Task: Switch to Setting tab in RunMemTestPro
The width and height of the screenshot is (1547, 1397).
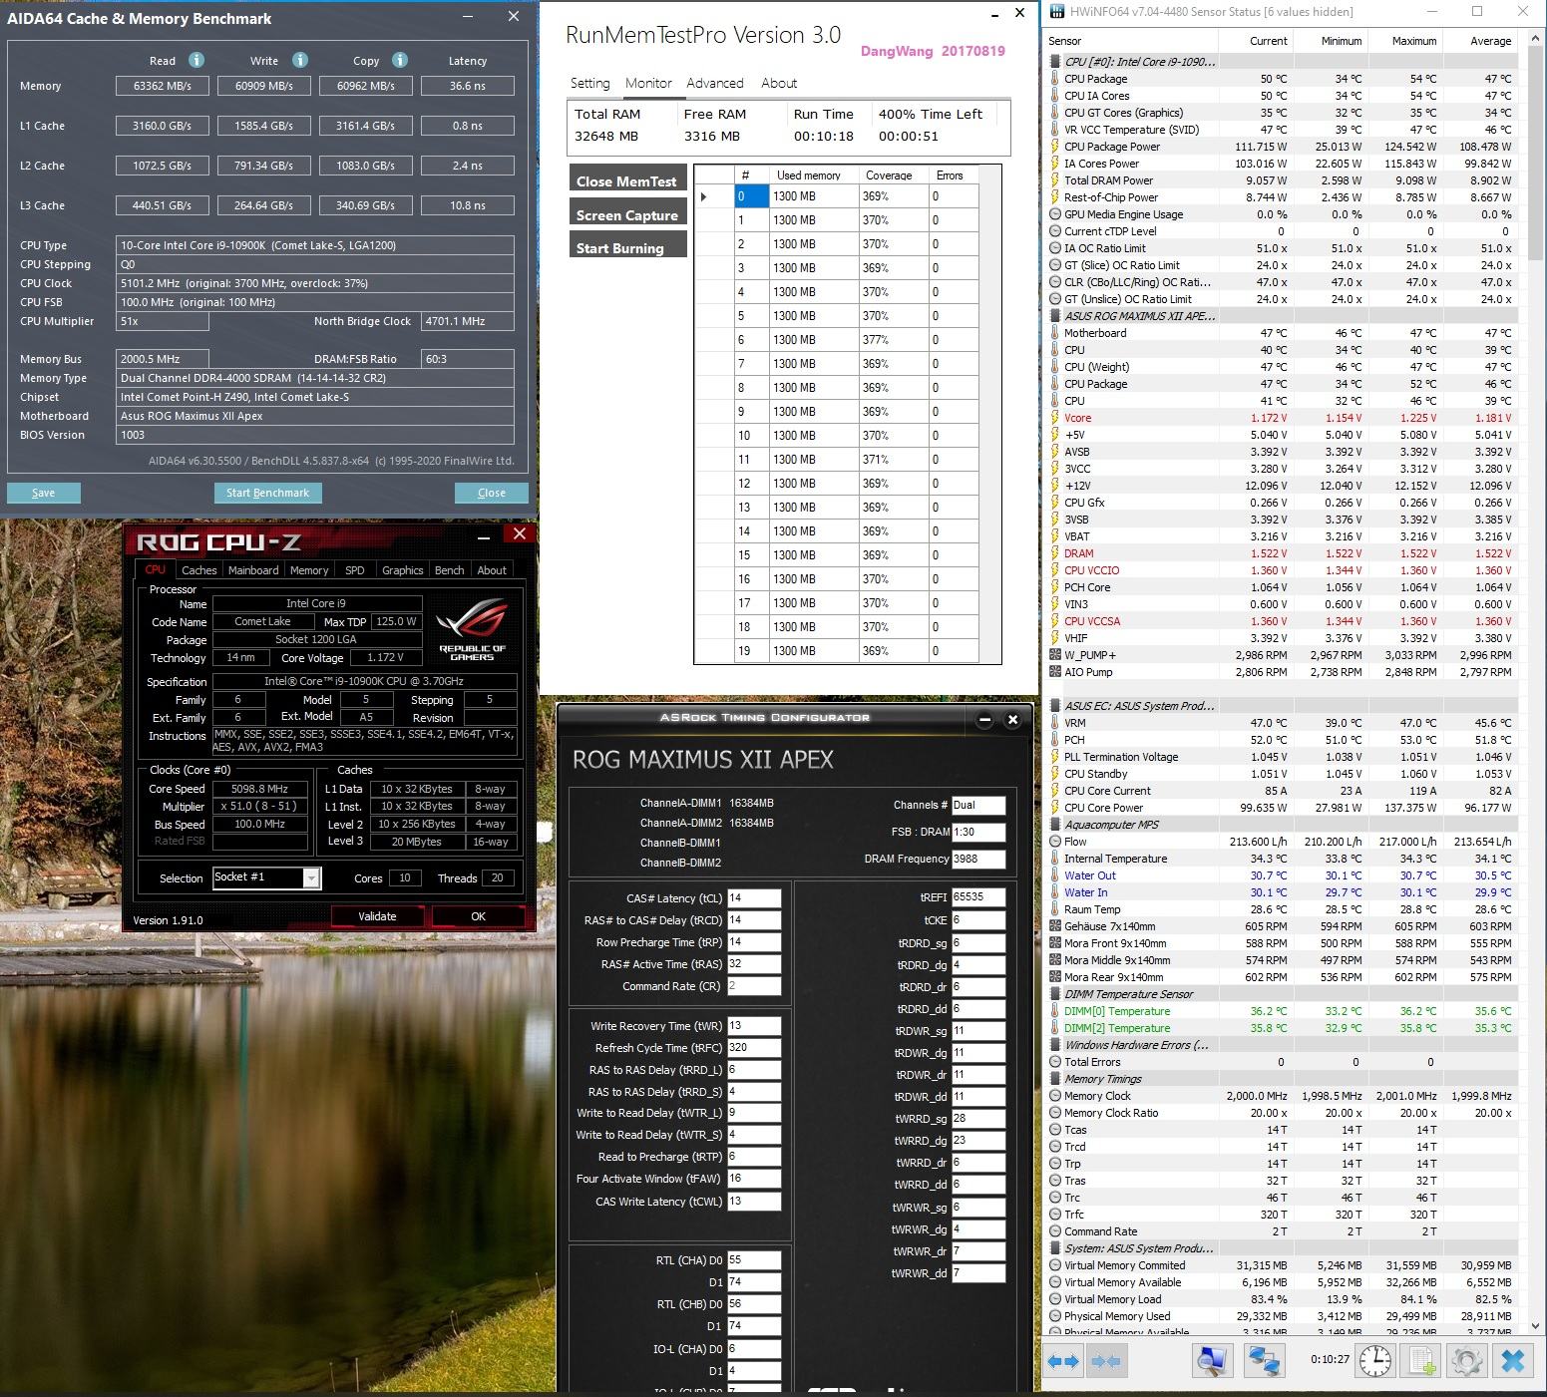Action: (x=589, y=84)
